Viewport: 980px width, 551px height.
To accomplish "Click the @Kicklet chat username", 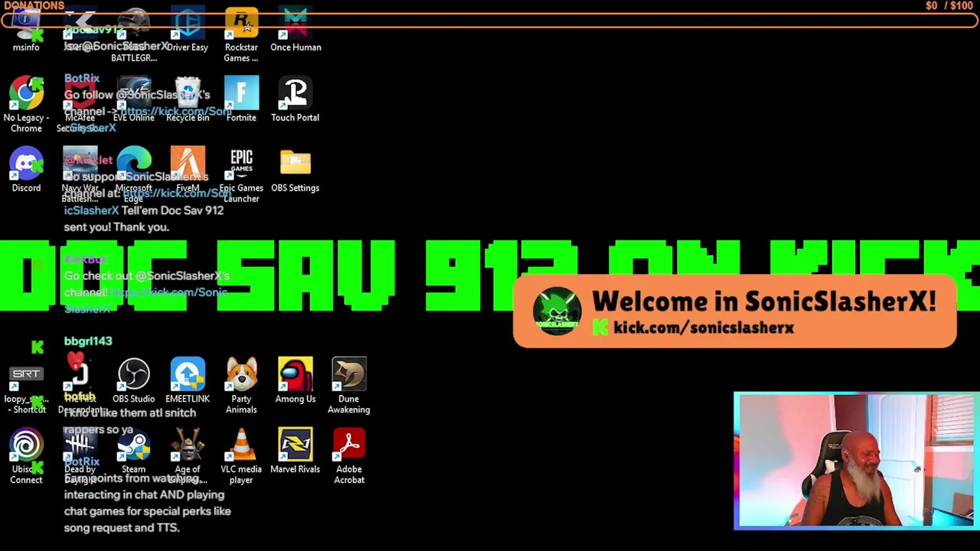I will coord(88,161).
